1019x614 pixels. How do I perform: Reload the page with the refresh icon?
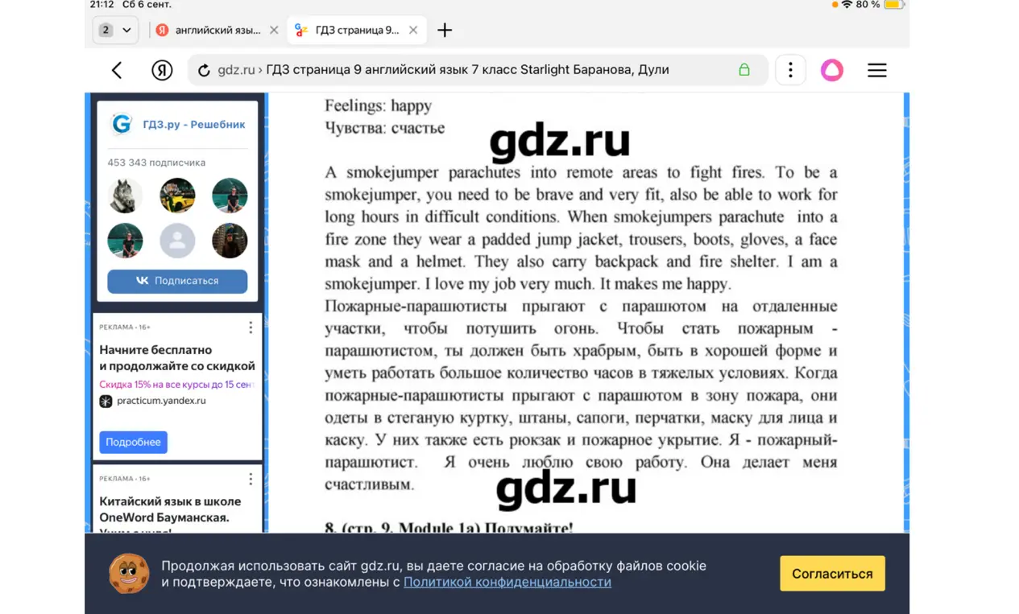click(x=204, y=70)
